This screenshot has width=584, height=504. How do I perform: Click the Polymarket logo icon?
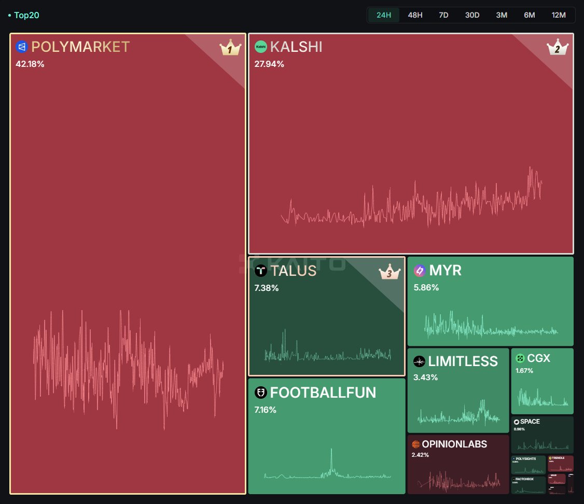pyautogui.click(x=22, y=47)
